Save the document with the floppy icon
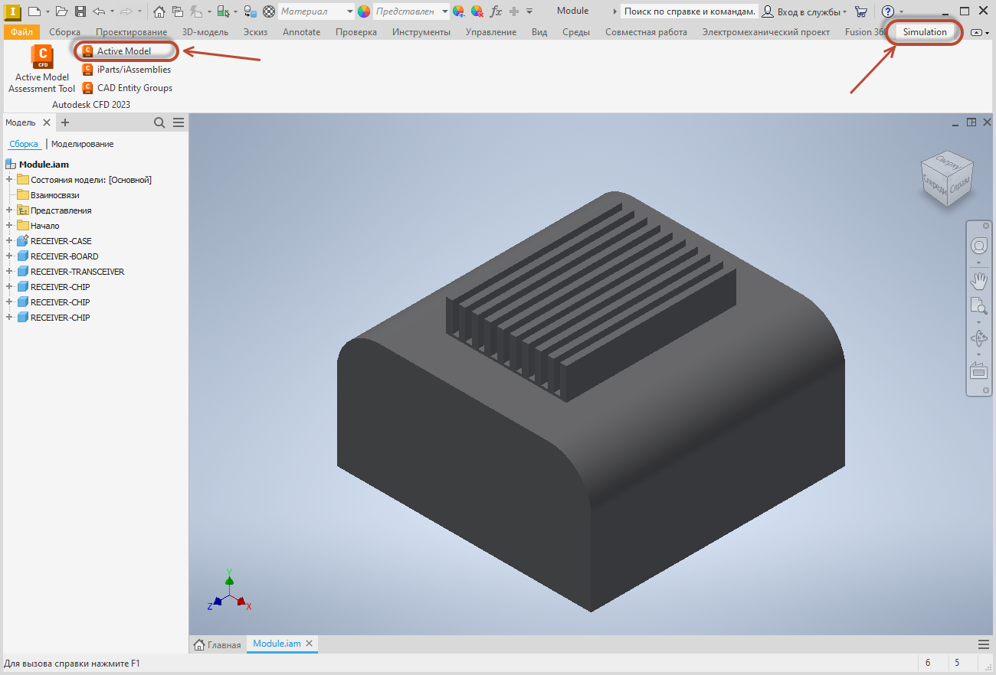This screenshot has height=675, width=996. click(80, 11)
